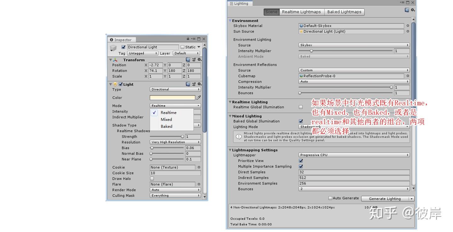Open Lighting window help icon
Screen dimensions: 453x232
point(407,10)
